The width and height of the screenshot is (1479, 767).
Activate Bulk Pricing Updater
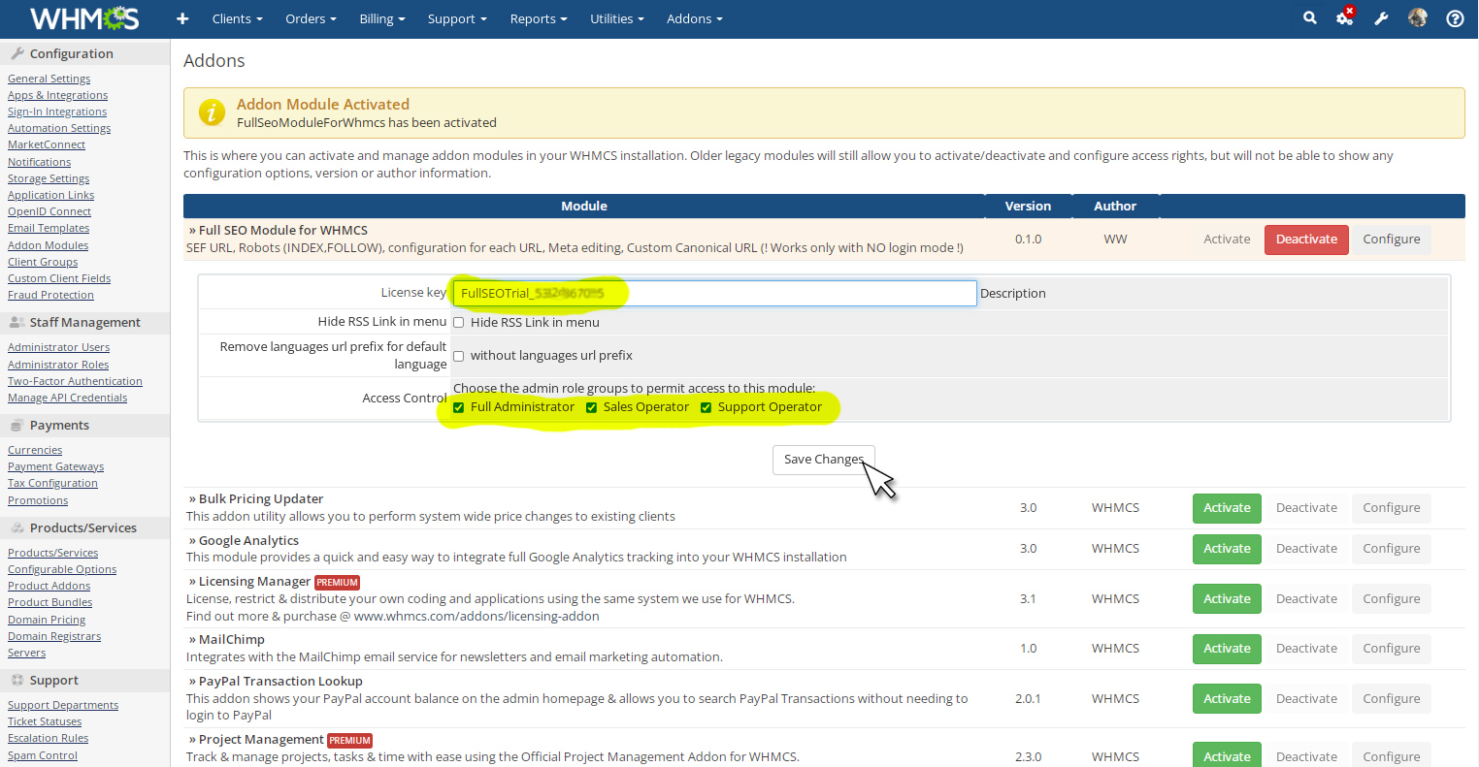pyautogui.click(x=1227, y=508)
